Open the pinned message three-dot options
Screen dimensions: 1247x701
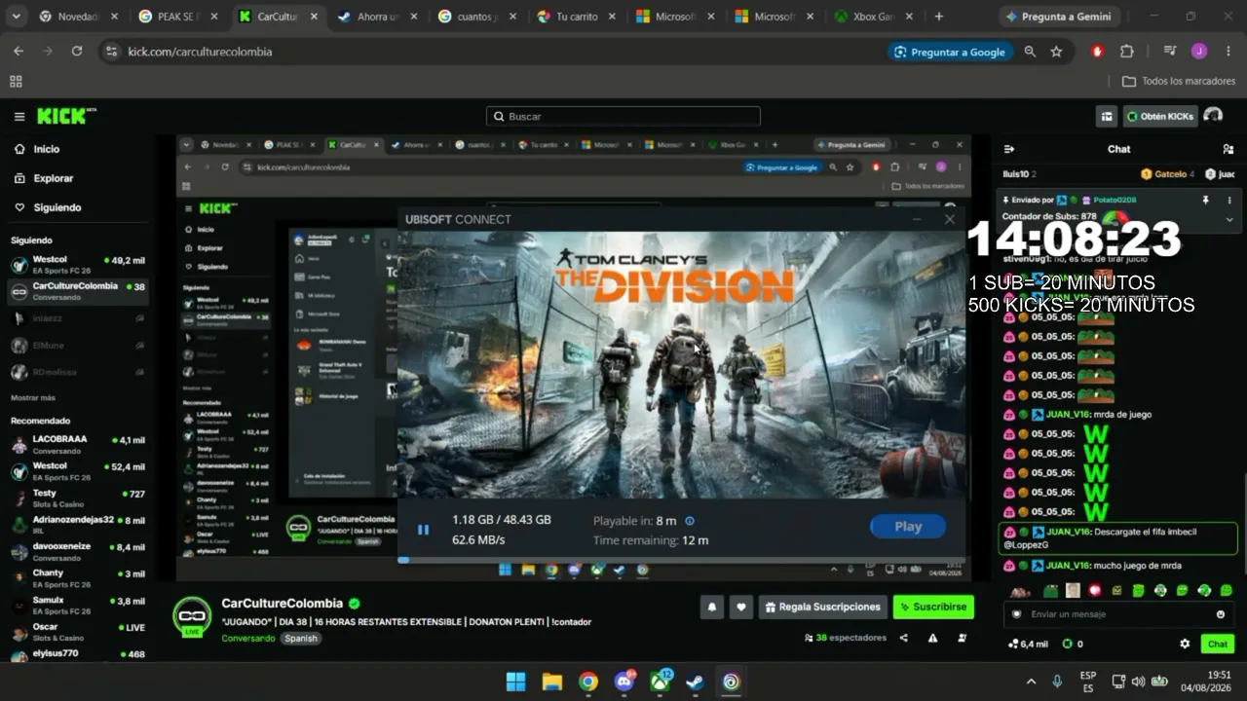[x=1229, y=200]
